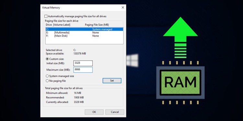Screen dimensions: 243x121
Task: Click the Set button
Action: click(x=112, y=81)
